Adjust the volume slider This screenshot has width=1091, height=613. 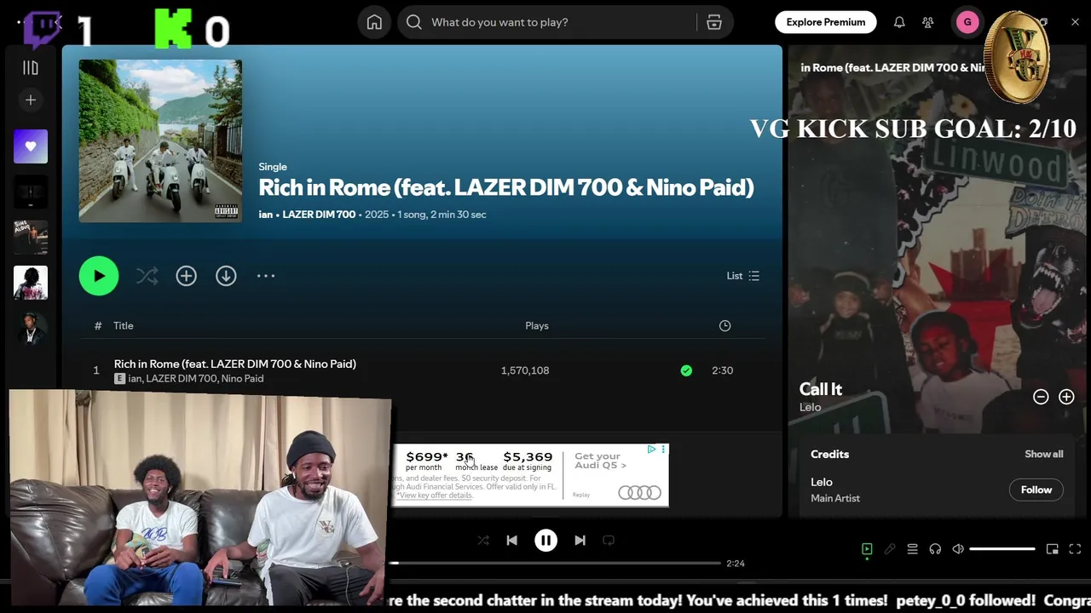[1002, 549]
